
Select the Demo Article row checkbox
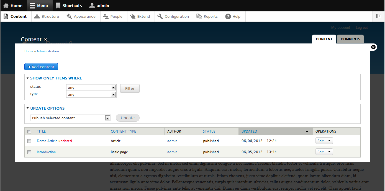point(29,141)
